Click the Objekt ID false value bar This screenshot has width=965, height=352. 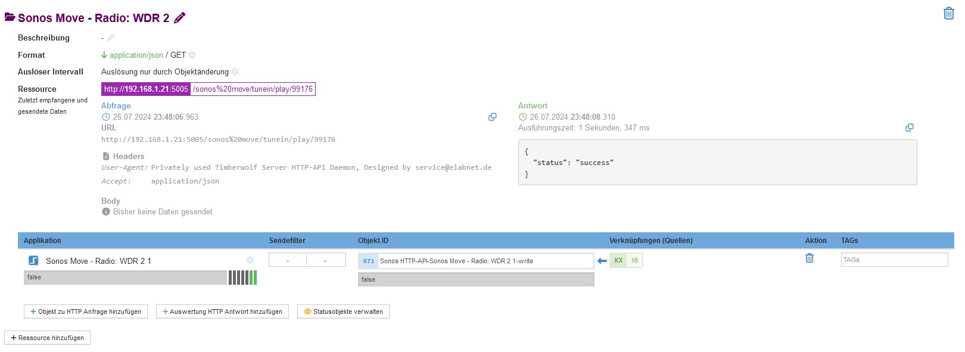coord(476,279)
